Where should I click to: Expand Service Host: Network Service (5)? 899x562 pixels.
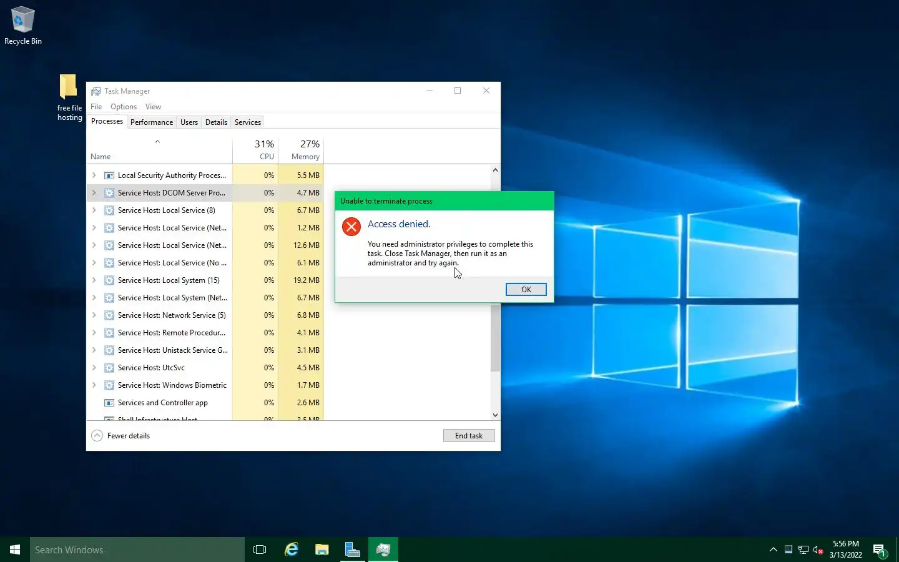pyautogui.click(x=94, y=315)
